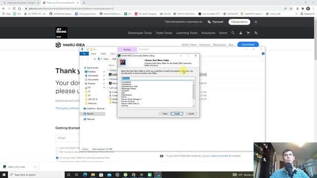The width and height of the screenshot is (317, 178).
Task: Click the Up arrow in File Explorer
Action: click(x=95, y=59)
